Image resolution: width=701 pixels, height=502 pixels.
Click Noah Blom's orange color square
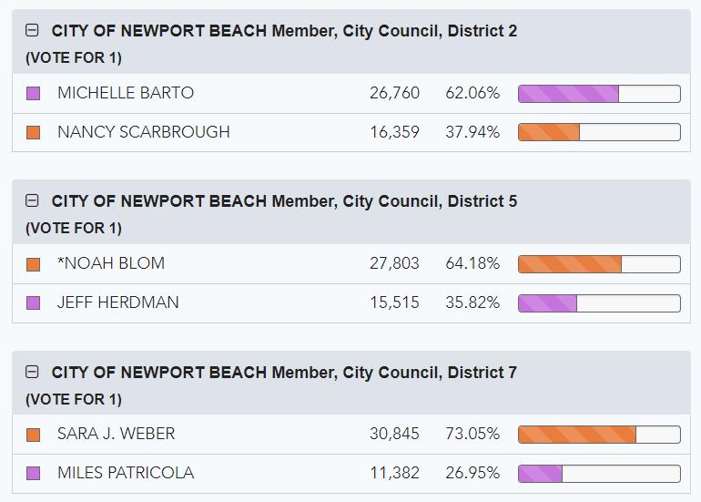click(x=34, y=264)
